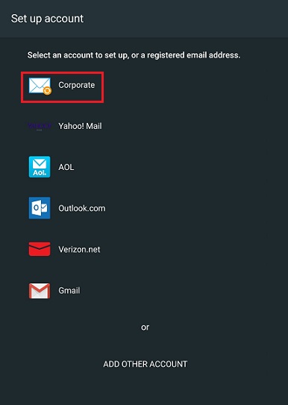Tap the Outlook.com app icon
Screen dimensions: 288x405
coord(40,208)
